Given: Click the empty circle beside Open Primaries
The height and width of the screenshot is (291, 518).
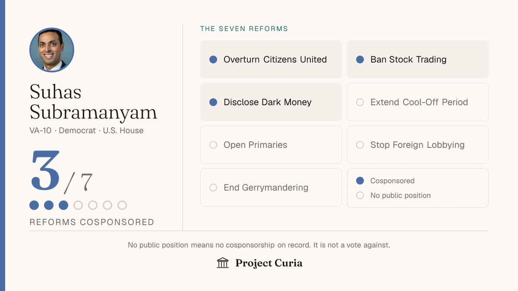Looking at the screenshot, I should [x=213, y=145].
